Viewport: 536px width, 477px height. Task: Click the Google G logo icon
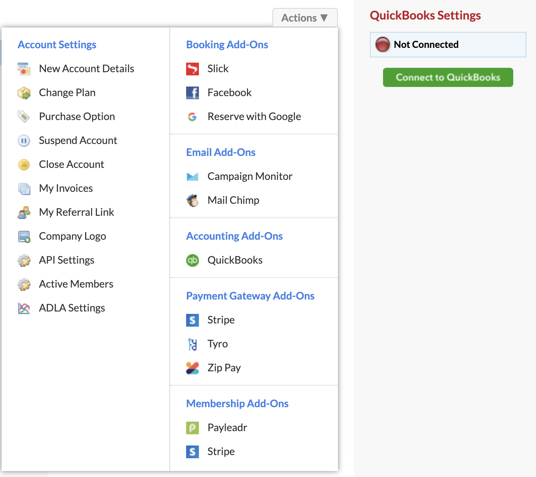click(193, 116)
